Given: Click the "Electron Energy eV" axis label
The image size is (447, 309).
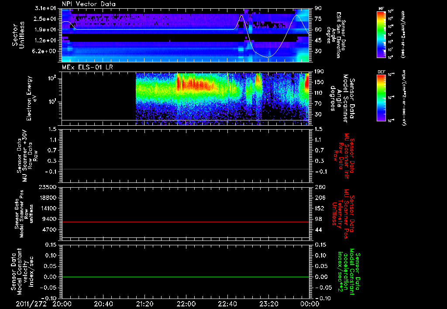Looking at the screenshot, I should click(31, 98).
